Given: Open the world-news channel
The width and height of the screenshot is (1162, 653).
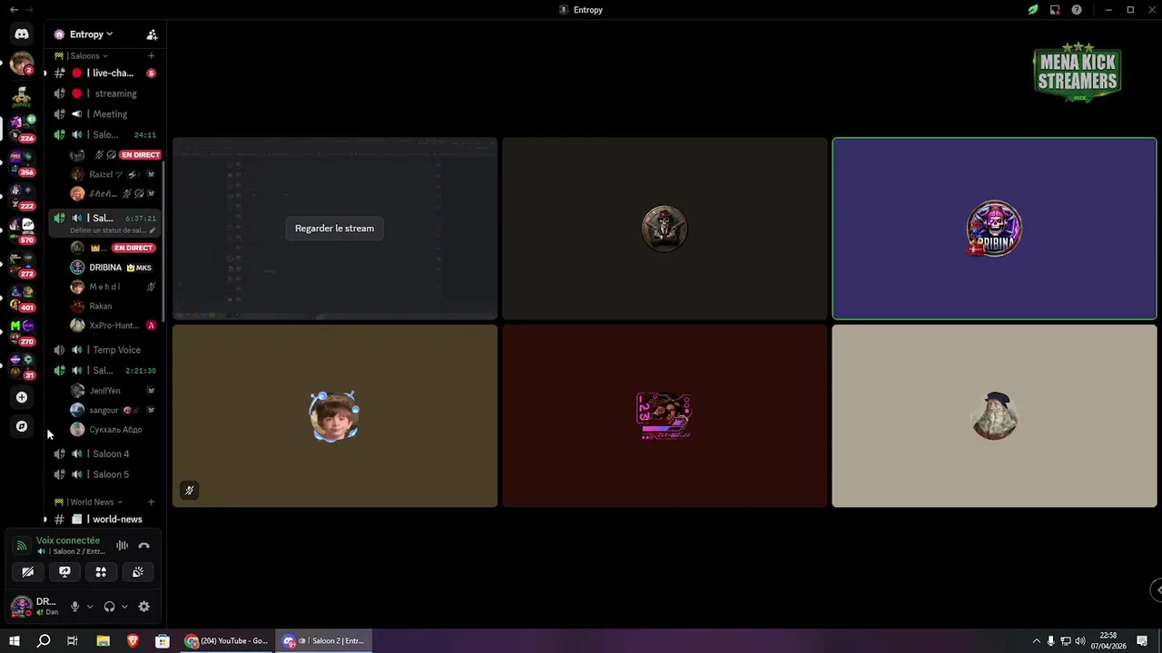Looking at the screenshot, I should 104,520.
